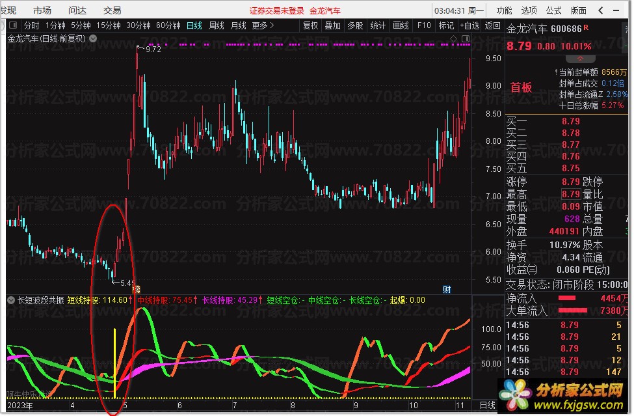Expand 更多 period options
Viewport: 634px width, 416px height.
coord(263,25)
